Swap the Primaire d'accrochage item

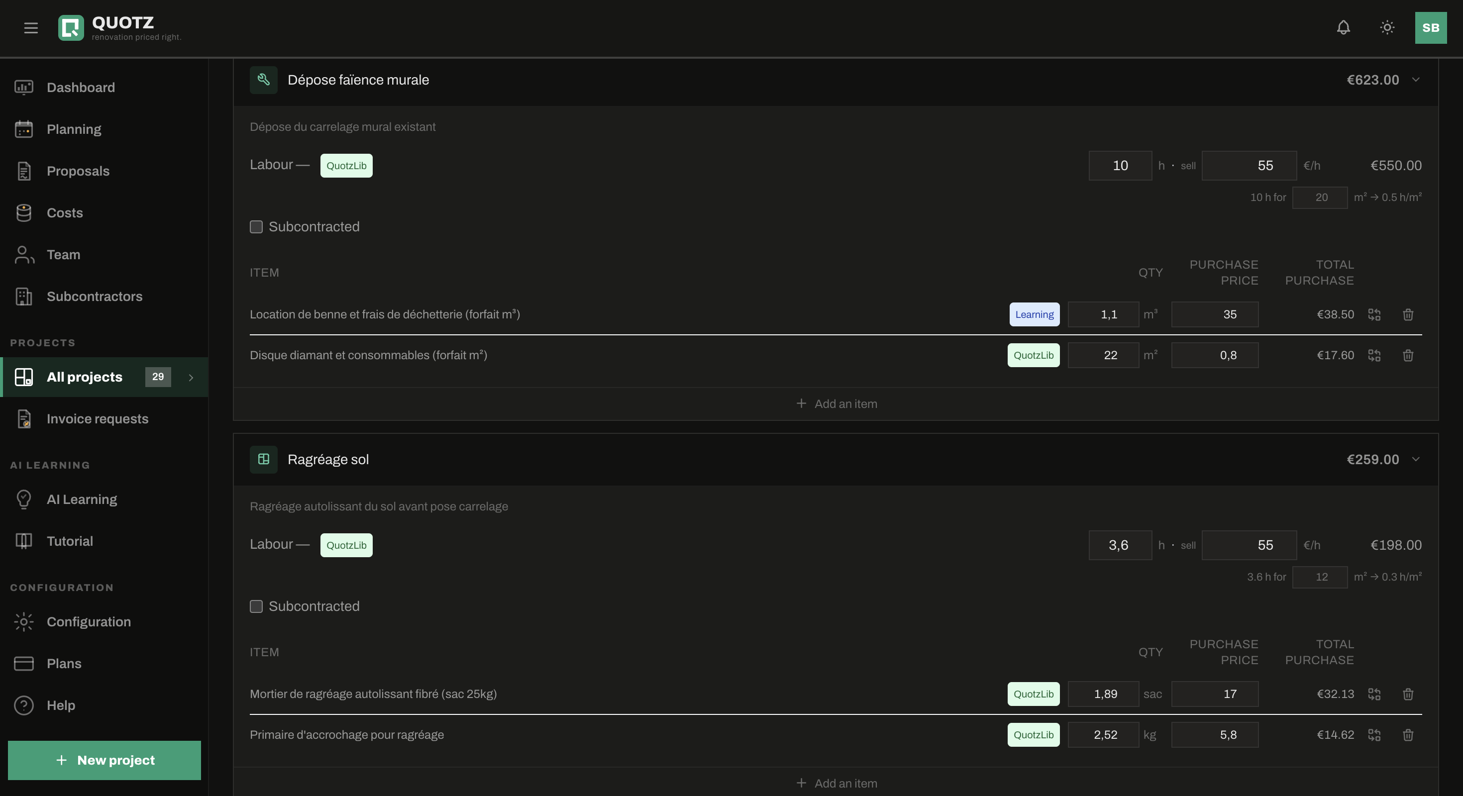coord(1374,735)
